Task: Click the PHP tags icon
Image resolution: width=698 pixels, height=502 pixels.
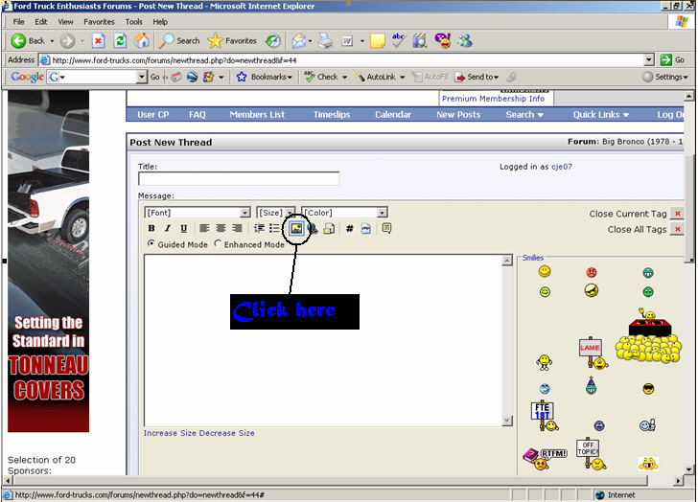Action: (x=366, y=229)
